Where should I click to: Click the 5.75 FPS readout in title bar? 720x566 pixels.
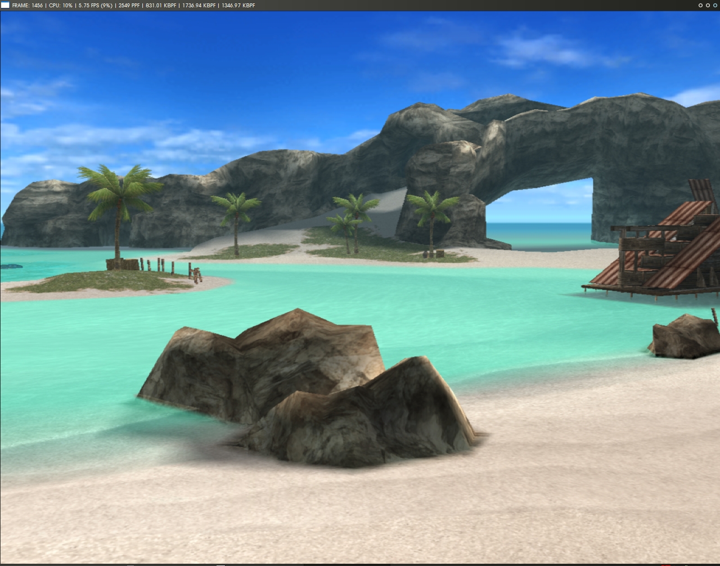96,5
